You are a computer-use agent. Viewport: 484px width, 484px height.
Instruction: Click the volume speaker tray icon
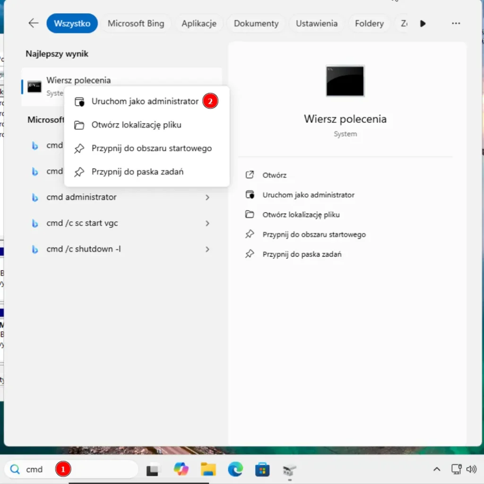pos(471,469)
